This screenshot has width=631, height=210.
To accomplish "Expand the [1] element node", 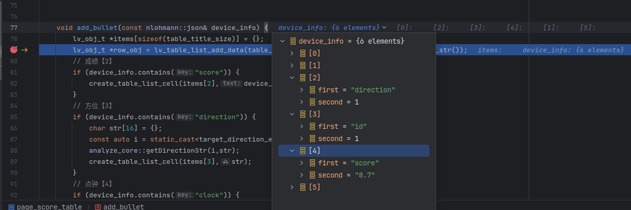I will pos(292,65).
